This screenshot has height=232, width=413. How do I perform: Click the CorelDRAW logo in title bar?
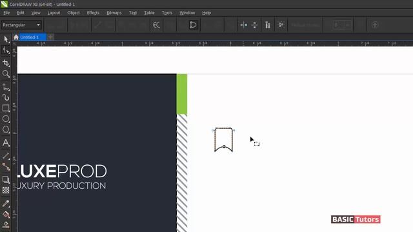[5, 4]
